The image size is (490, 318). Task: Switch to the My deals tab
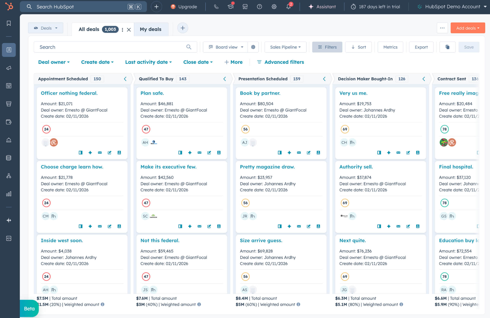click(151, 29)
